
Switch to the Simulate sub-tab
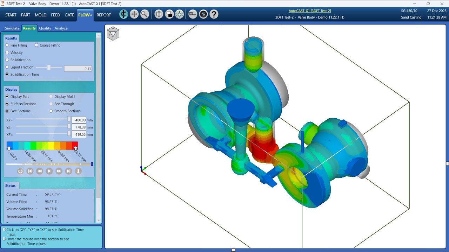tap(12, 28)
